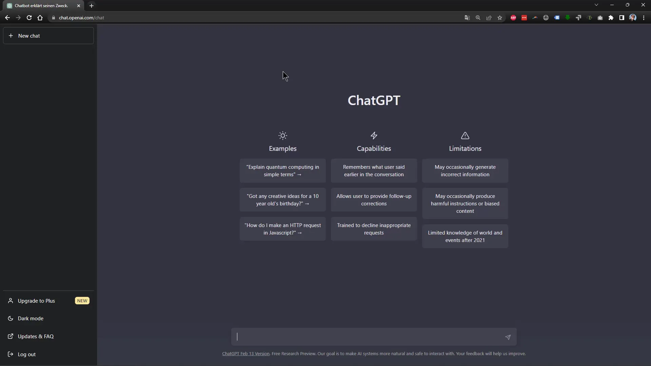The image size is (651, 366).
Task: Click the message input field
Action: [x=374, y=337]
